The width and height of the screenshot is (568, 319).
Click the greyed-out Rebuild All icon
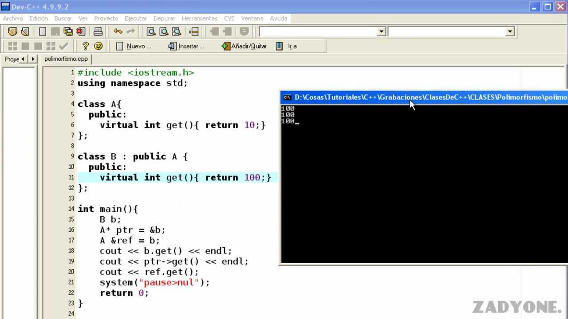[x=51, y=46]
